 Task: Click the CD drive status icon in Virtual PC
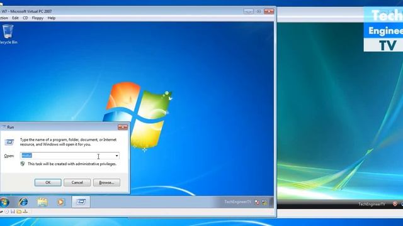[x=7, y=212]
